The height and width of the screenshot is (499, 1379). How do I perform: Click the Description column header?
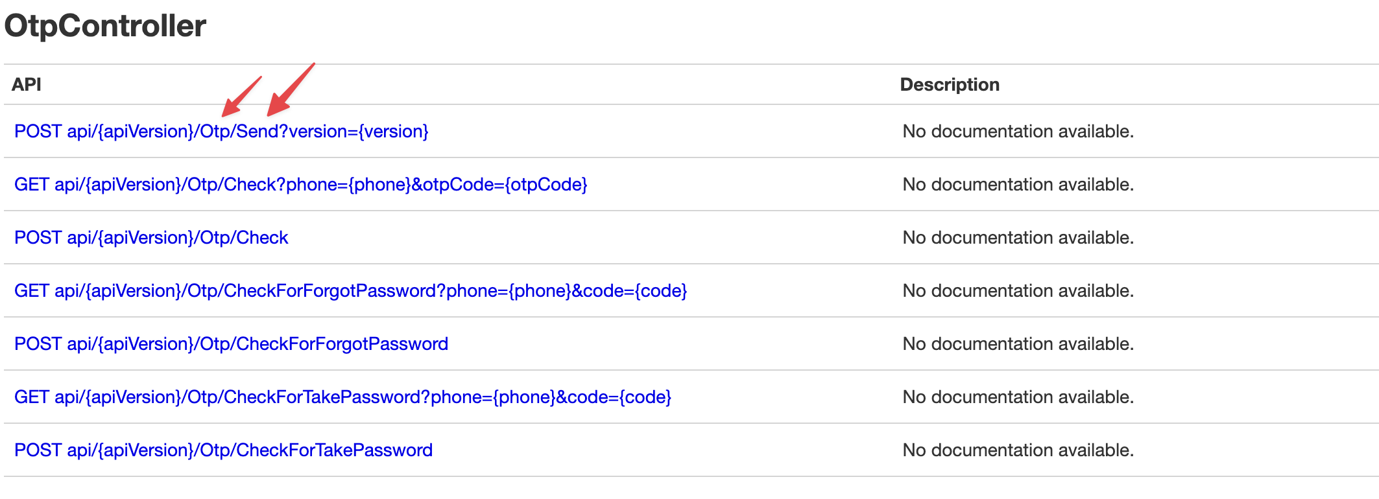point(950,84)
